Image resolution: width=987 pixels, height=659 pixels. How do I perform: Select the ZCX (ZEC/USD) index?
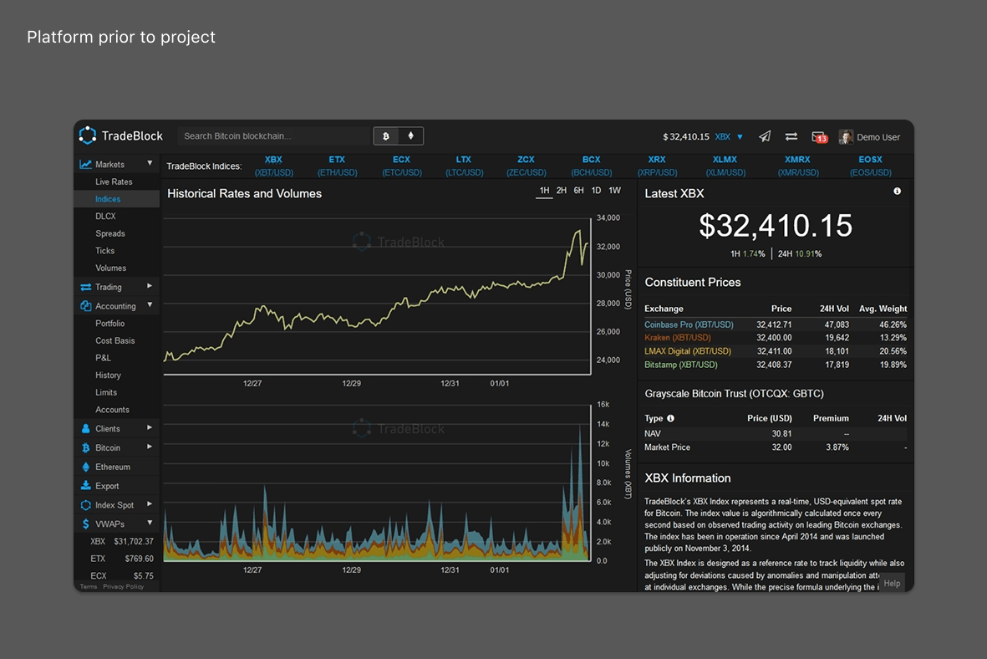coord(527,166)
